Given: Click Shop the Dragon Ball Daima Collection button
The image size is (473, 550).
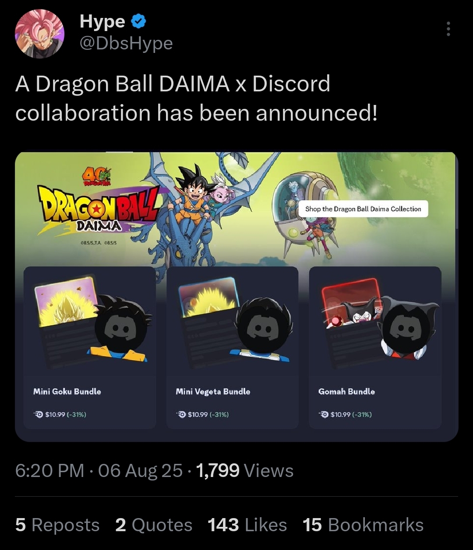Looking at the screenshot, I should (x=363, y=209).
